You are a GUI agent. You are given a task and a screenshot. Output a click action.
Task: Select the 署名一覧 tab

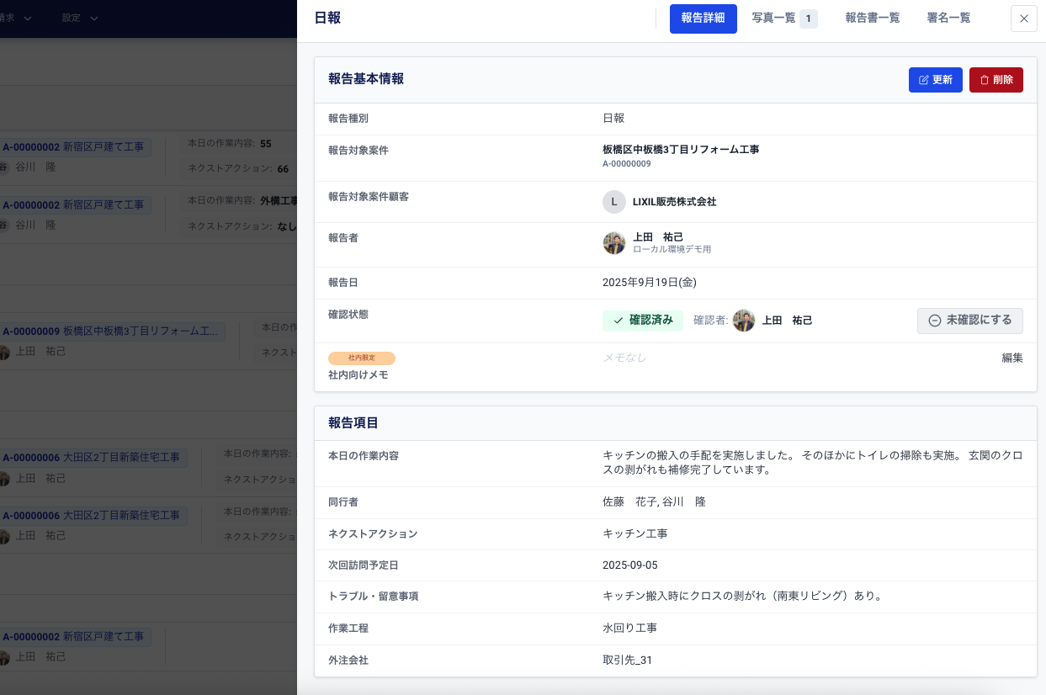(x=948, y=18)
